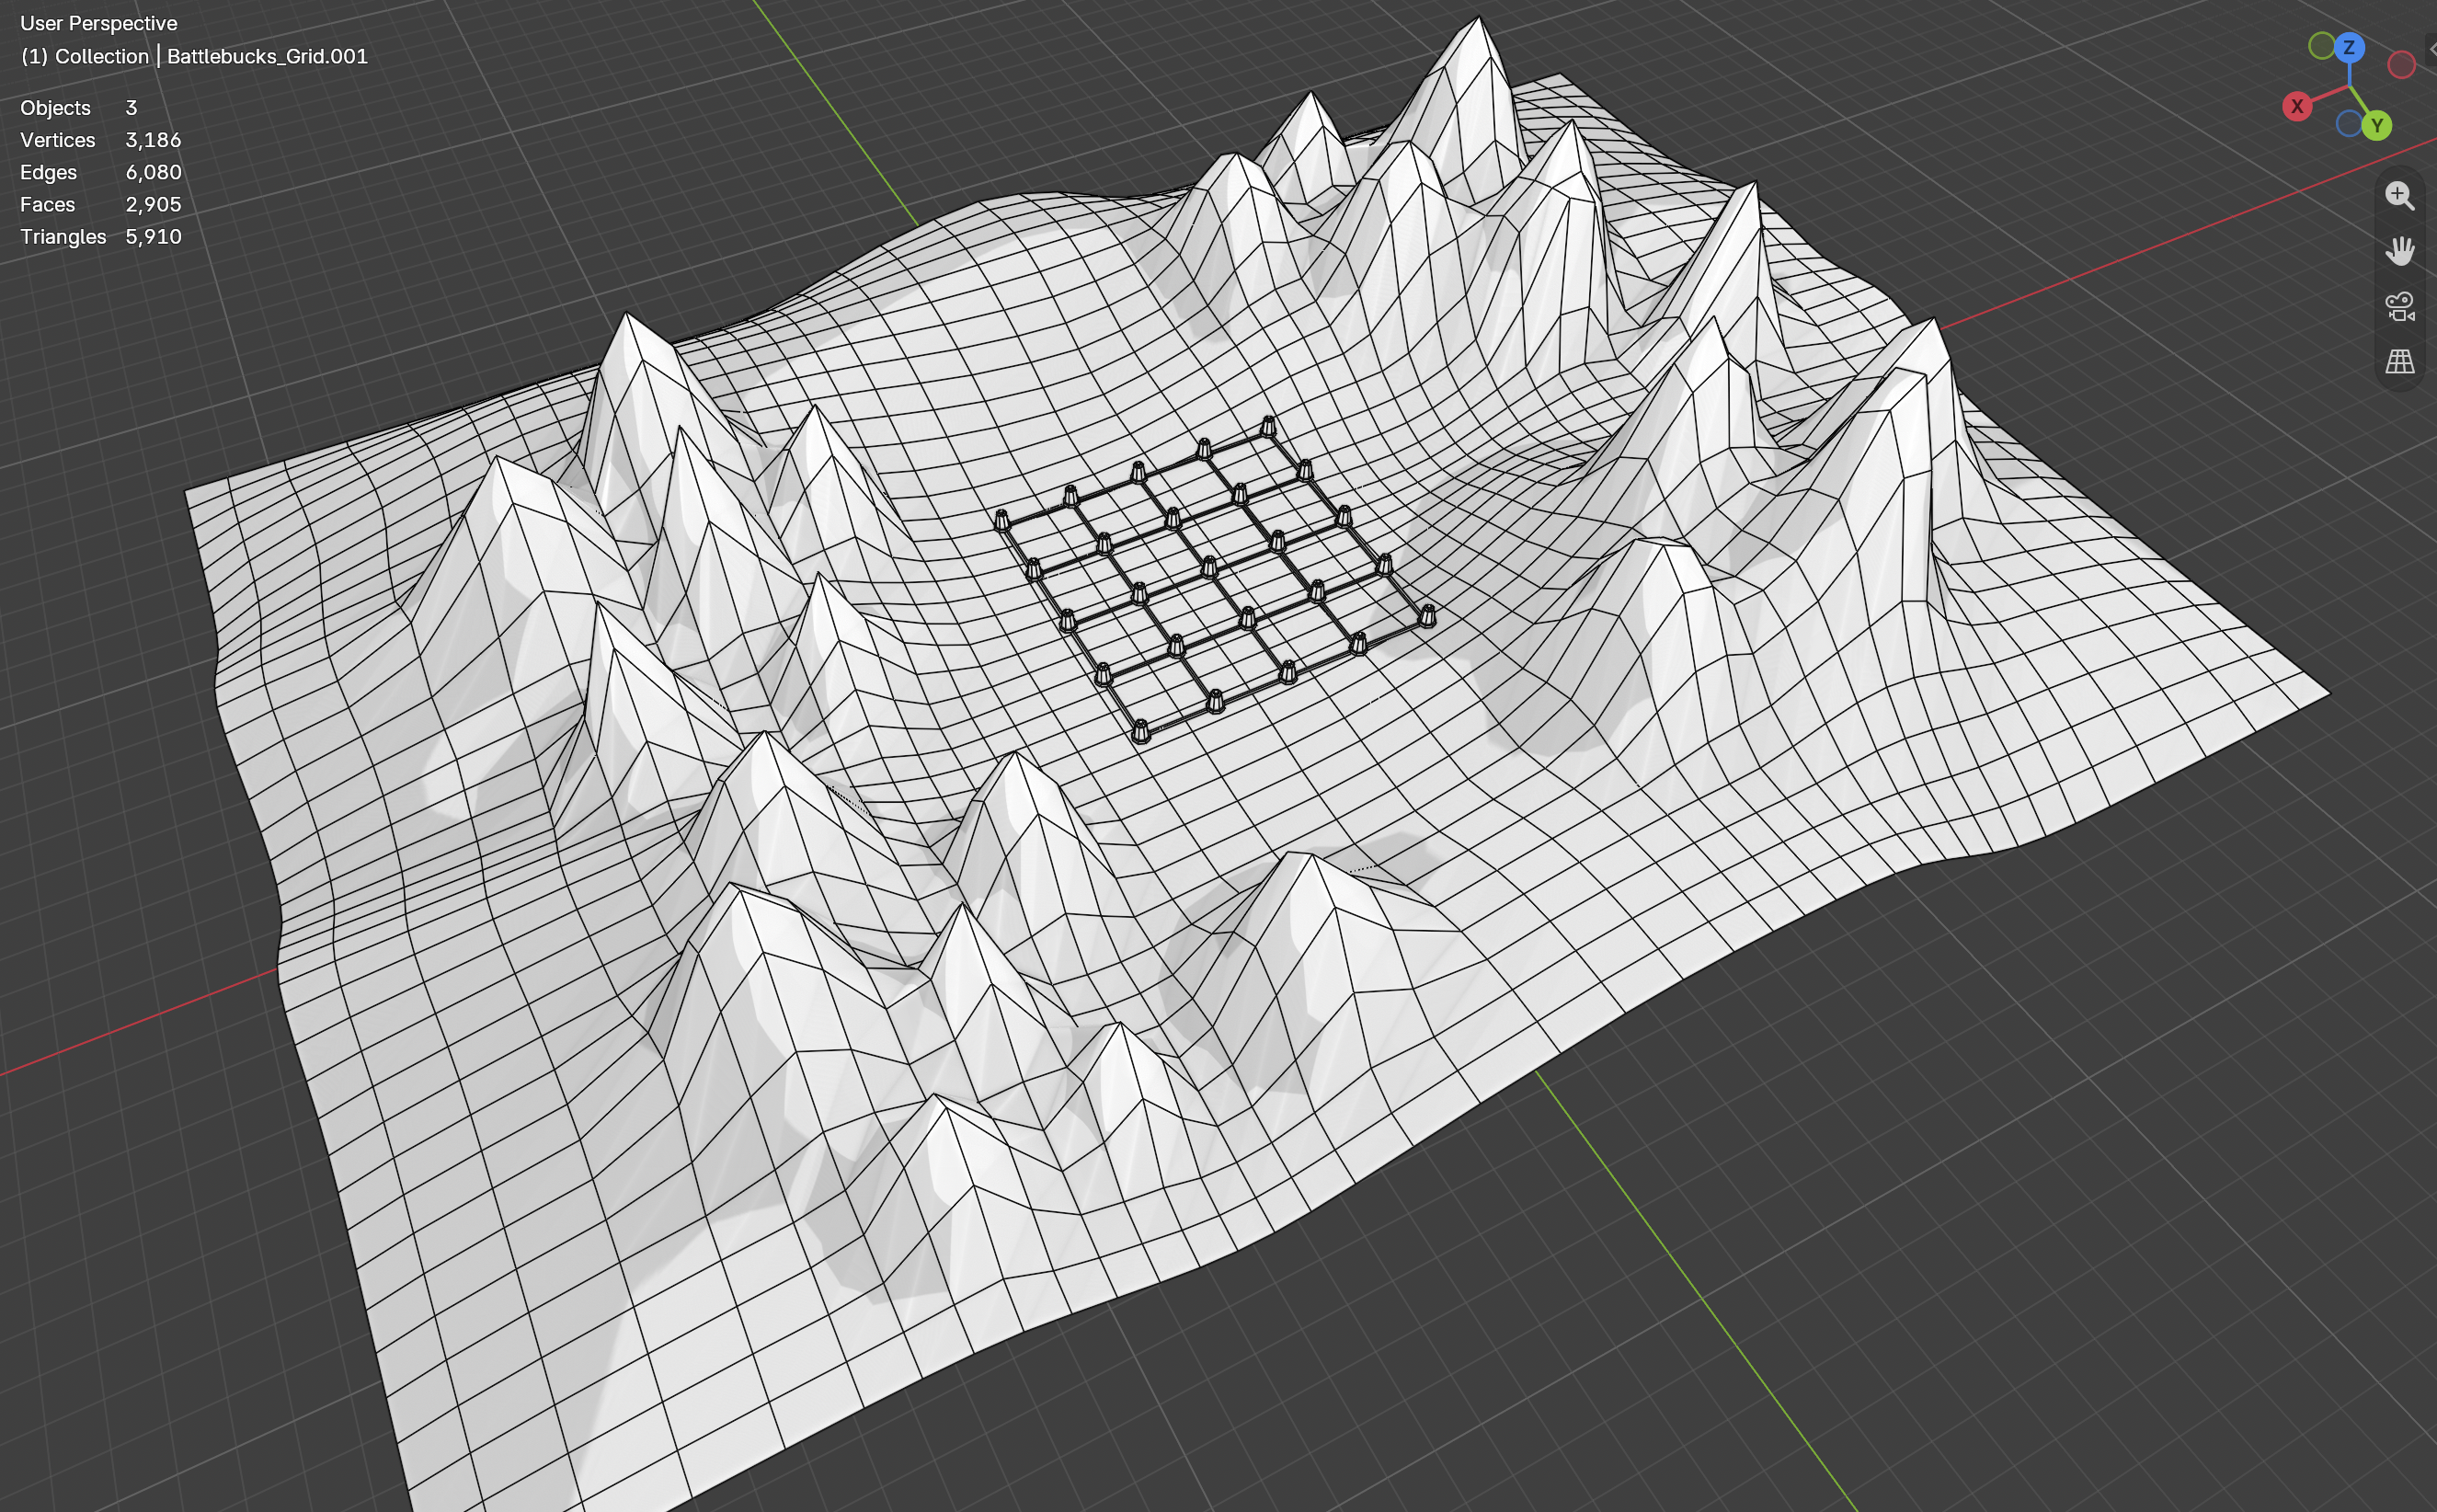2437x1512 pixels.
Task: Snap view to negative Y hollow green circle
Action: pyautogui.click(x=2322, y=45)
